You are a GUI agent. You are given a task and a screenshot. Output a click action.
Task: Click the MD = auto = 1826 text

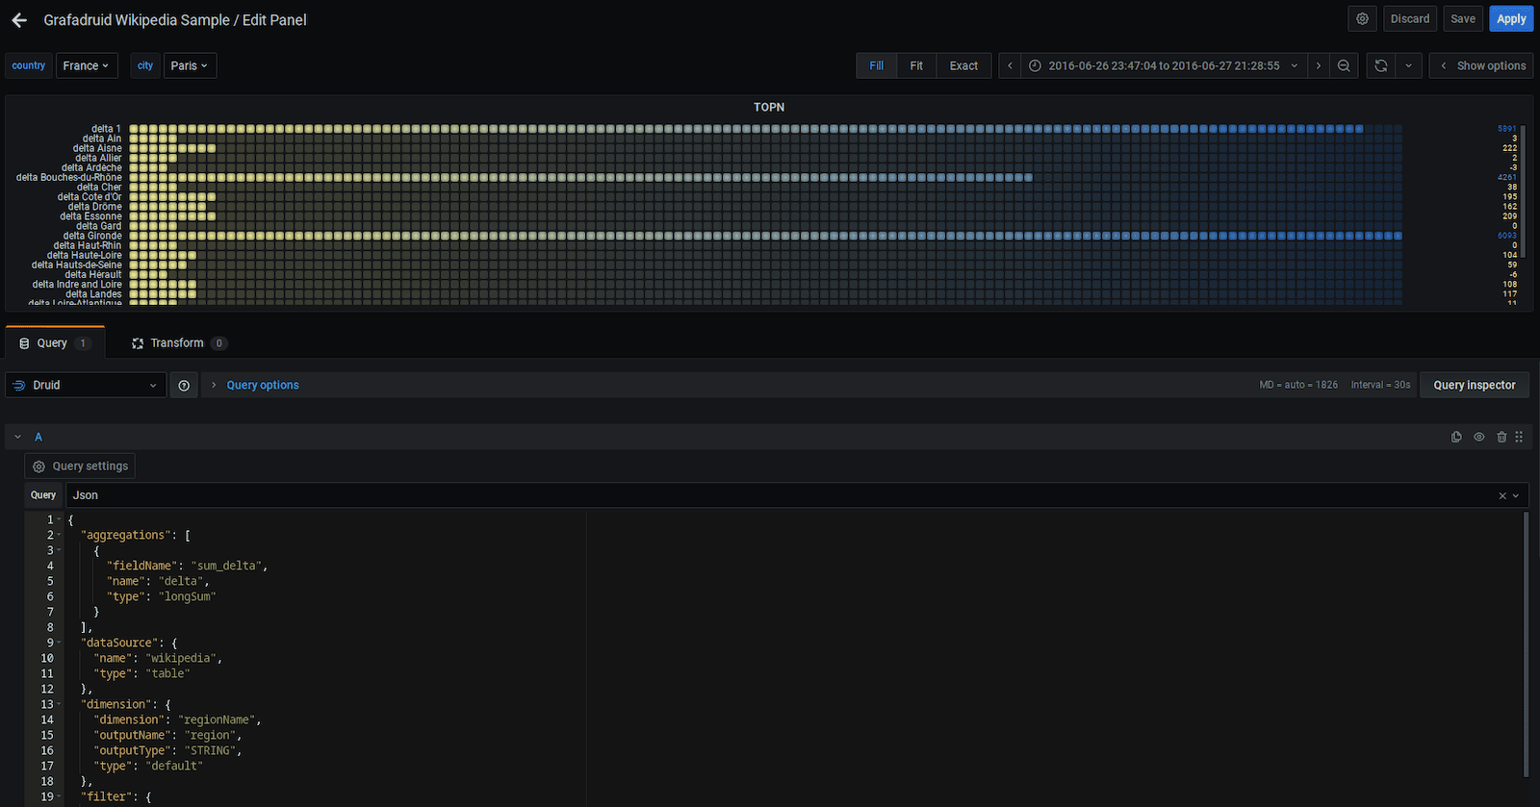tap(1298, 385)
